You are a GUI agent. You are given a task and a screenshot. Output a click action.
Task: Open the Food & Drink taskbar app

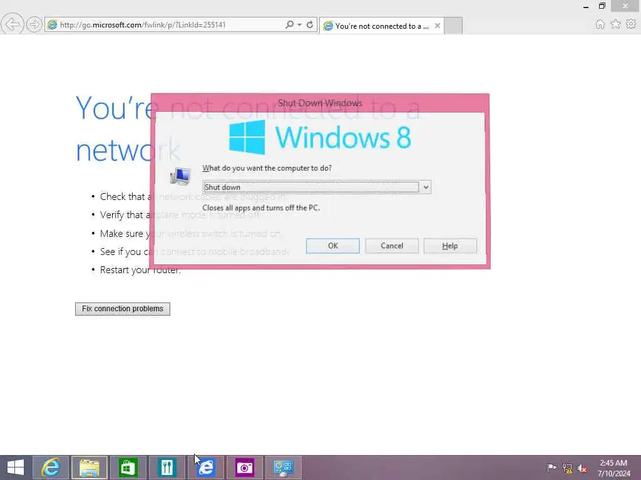point(167,467)
